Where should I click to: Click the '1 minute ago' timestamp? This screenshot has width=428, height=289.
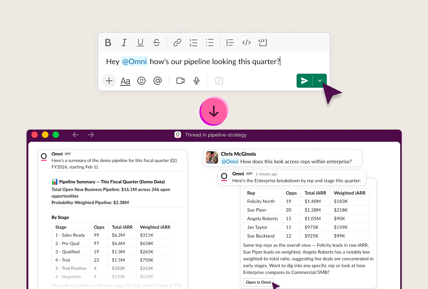(266, 174)
